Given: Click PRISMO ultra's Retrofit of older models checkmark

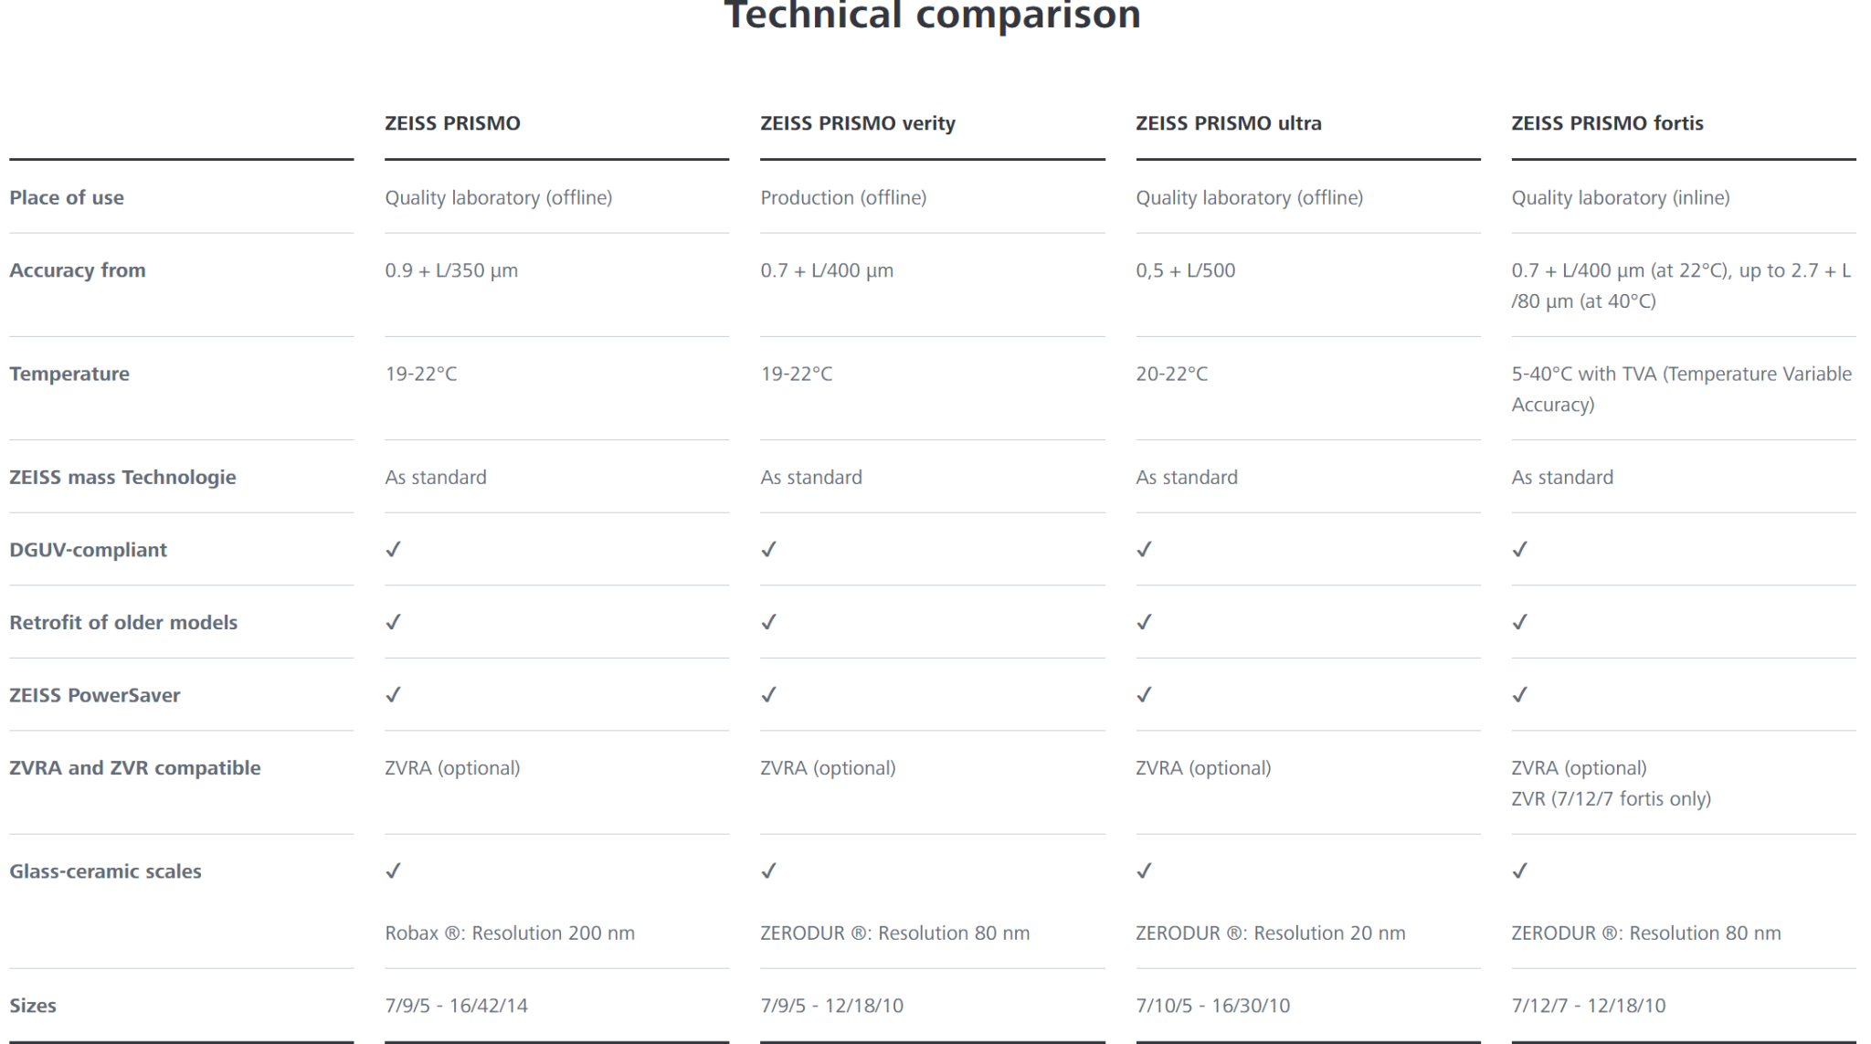Looking at the screenshot, I should 1145,622.
